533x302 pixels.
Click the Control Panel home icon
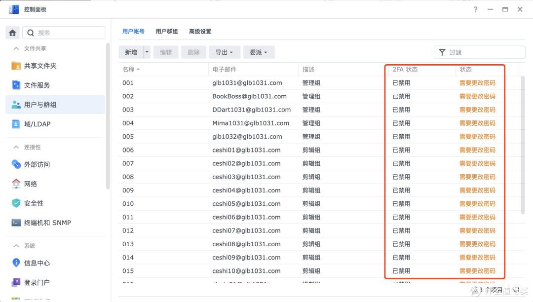[x=12, y=33]
